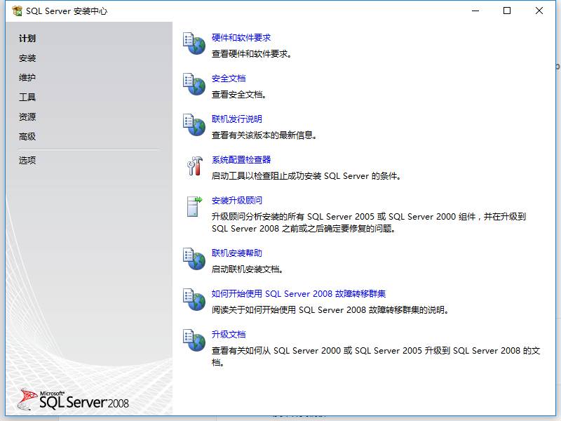
Task: Click the server icon for 安装升级顾问
Action: tap(194, 206)
